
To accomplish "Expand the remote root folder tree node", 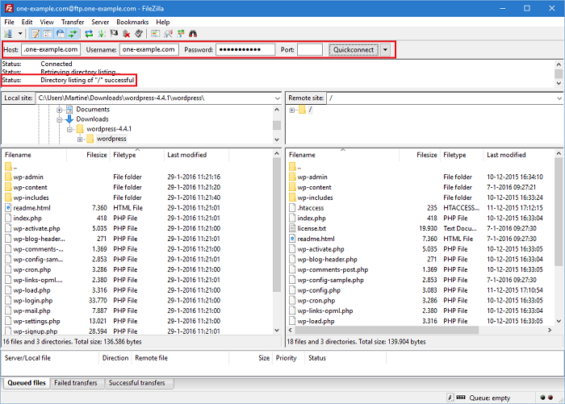I will point(291,110).
